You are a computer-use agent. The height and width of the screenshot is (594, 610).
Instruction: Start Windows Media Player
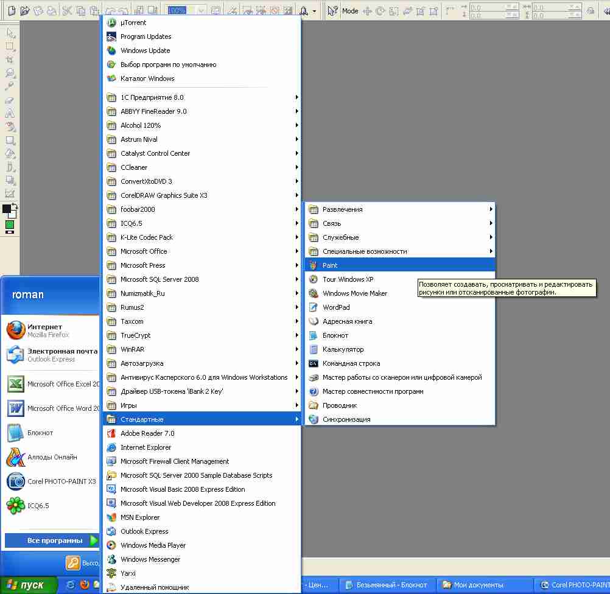[202, 545]
